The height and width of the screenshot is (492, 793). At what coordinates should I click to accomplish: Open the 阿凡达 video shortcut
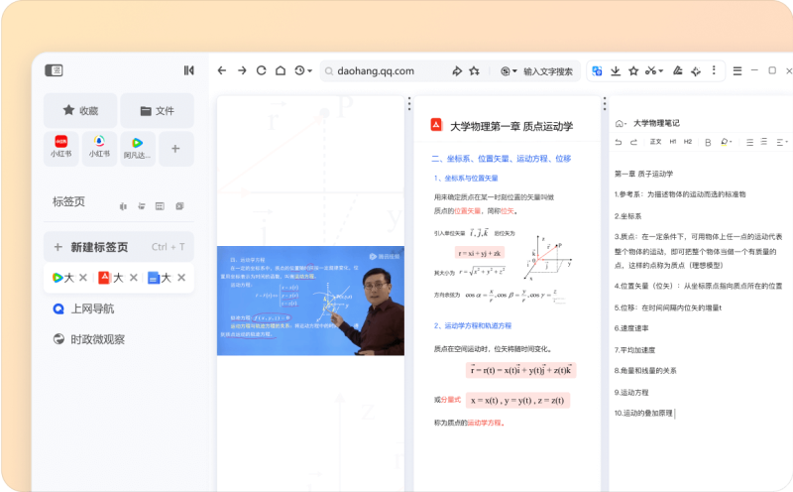137,149
